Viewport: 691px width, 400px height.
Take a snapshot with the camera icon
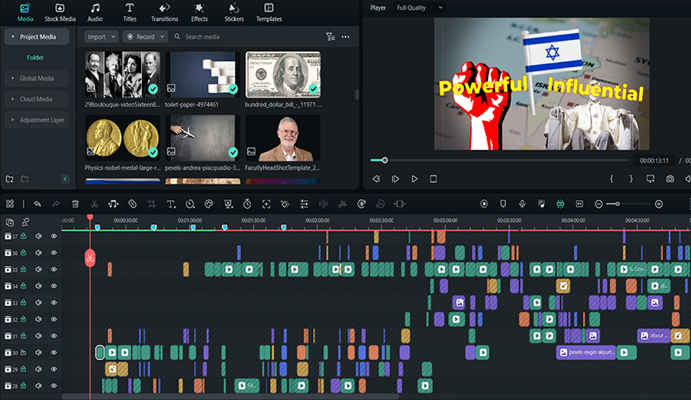click(670, 179)
